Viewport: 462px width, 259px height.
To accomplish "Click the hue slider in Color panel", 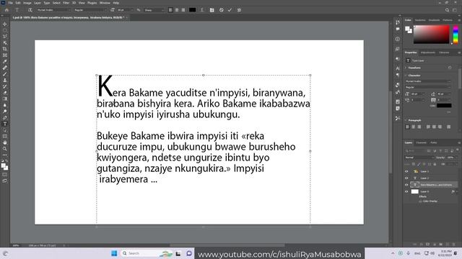I will (456, 35).
